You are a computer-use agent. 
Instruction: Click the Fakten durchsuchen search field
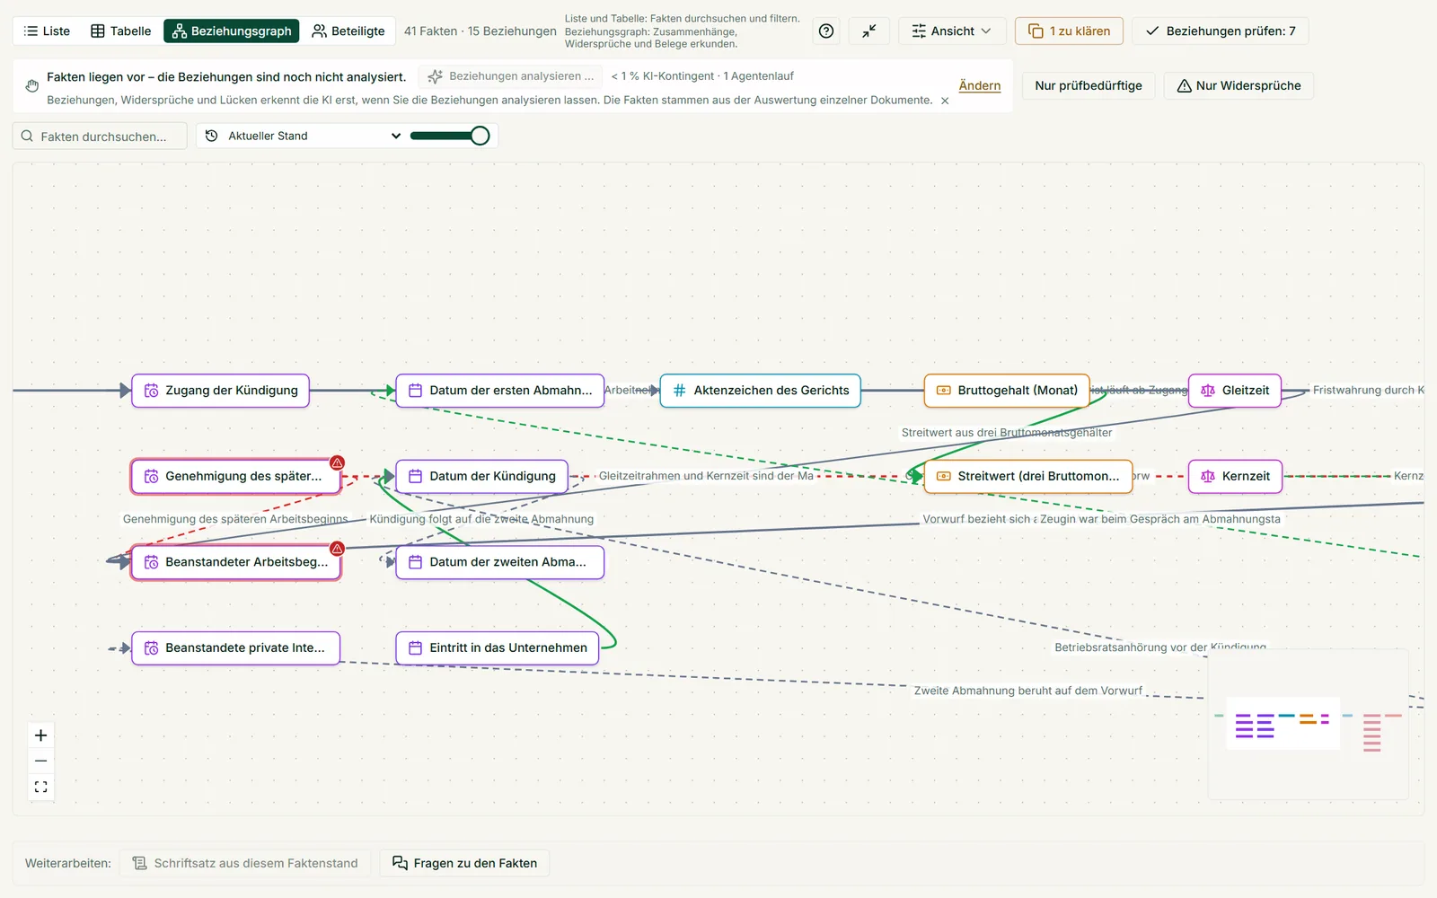(x=100, y=136)
